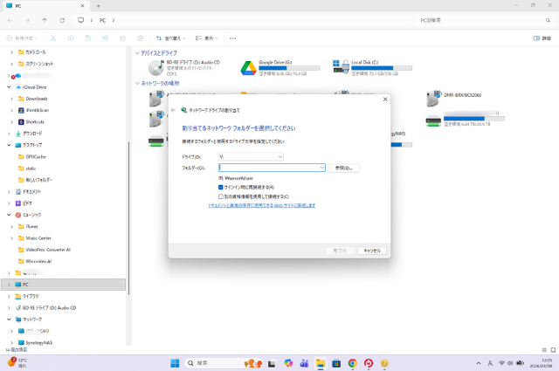
Task: Open the Sort (並べ替え) menu
Action: click(167, 38)
